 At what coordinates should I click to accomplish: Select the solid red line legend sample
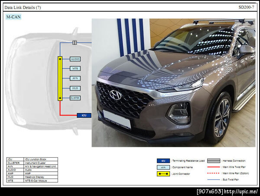pos(214,167)
